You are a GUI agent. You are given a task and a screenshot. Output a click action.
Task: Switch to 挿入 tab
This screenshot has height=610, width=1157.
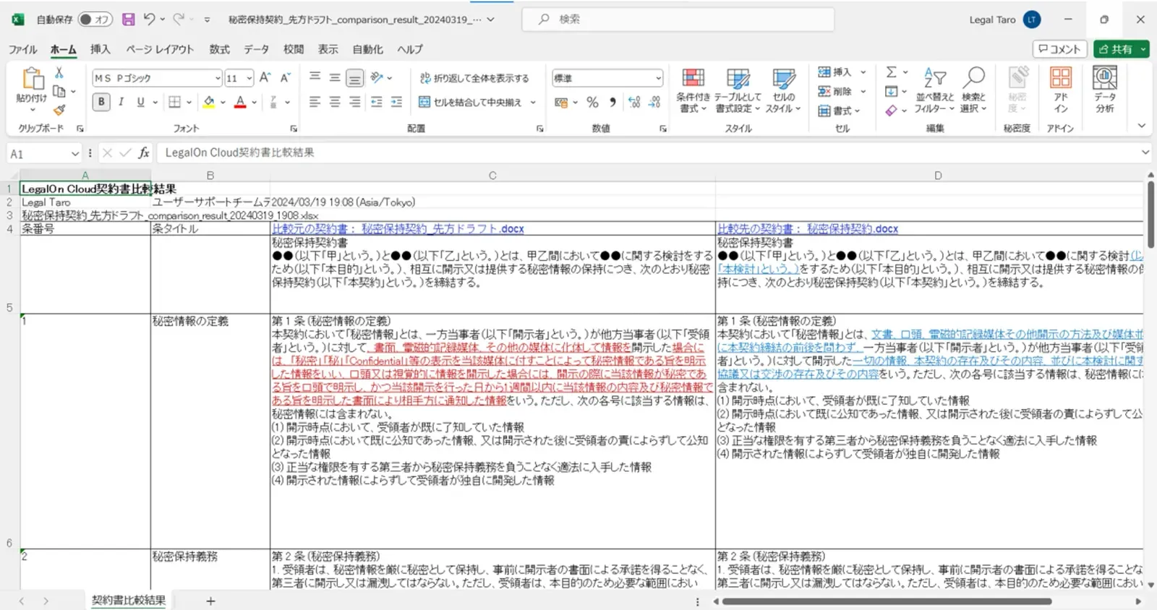tap(100, 49)
